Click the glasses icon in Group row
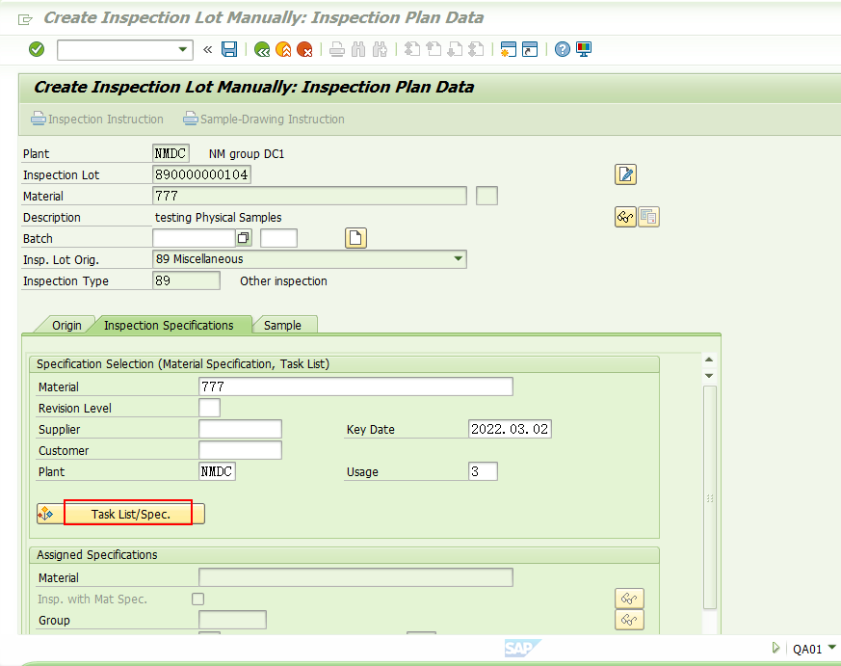 tap(629, 620)
